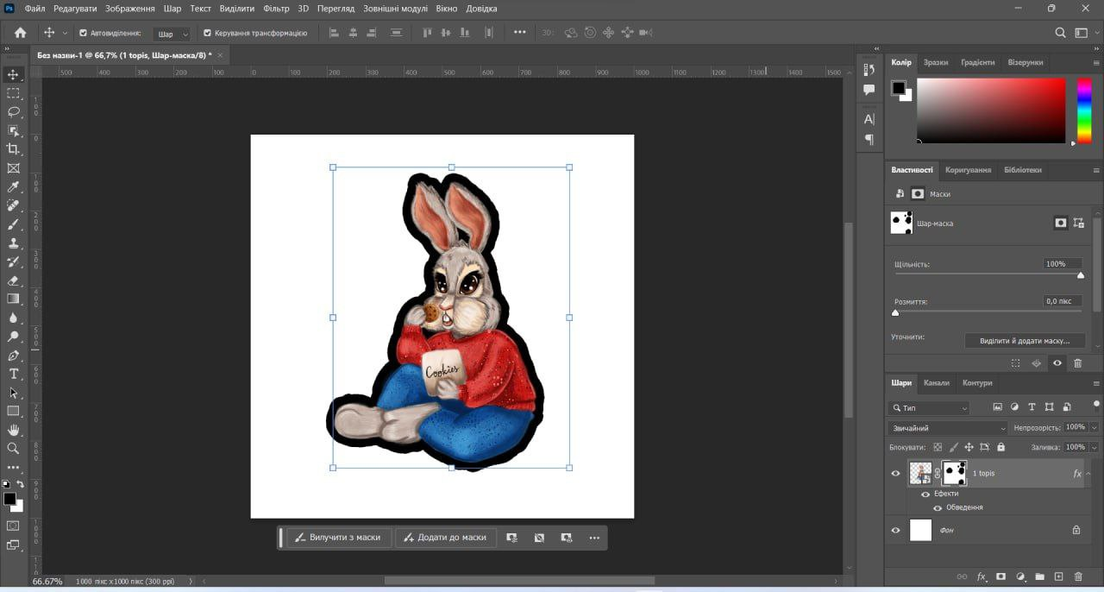This screenshot has width=1104, height=592.
Task: Delete layer using Layers panel trash icon
Action: (1078, 576)
